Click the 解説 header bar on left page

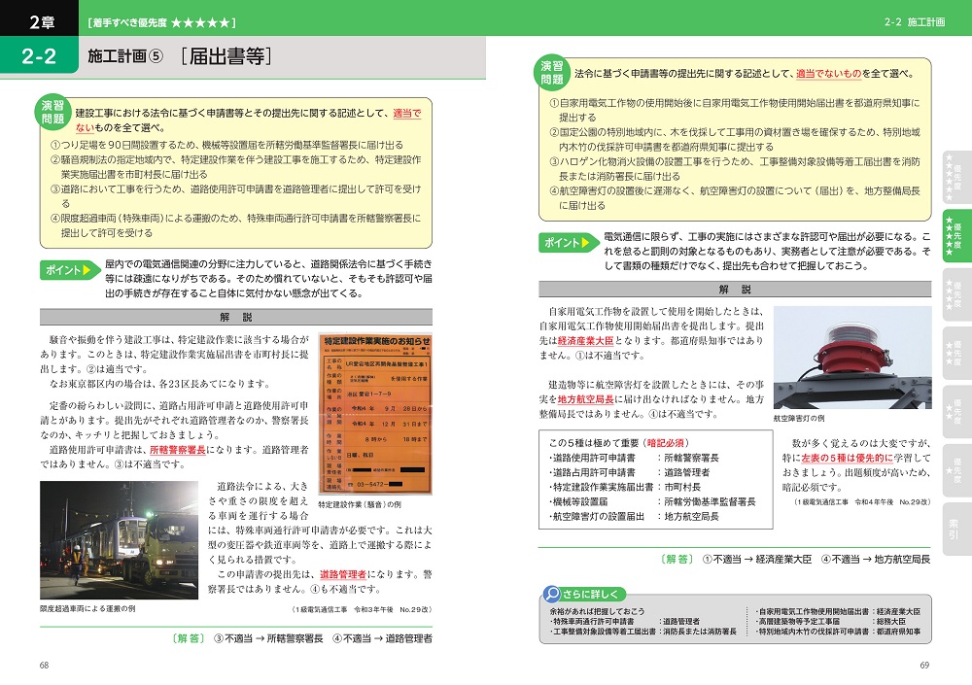[x=235, y=317]
